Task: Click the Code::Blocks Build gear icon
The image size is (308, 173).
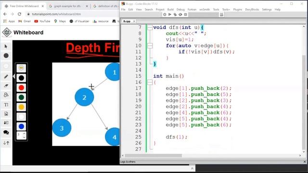Action: [x=165, y=14]
